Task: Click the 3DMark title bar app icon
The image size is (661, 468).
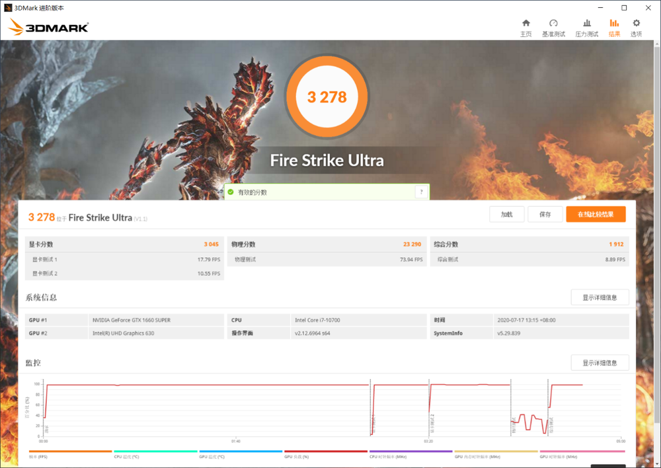Action: pyautogui.click(x=7, y=7)
